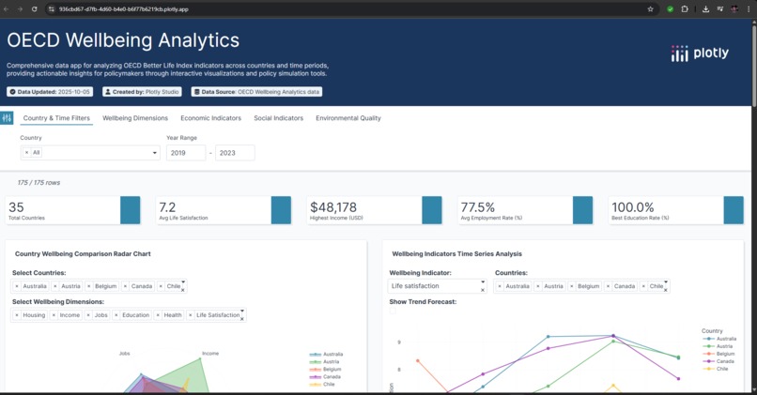Click the browser address bar URL
The width and height of the screenshot is (757, 395).
coord(124,9)
